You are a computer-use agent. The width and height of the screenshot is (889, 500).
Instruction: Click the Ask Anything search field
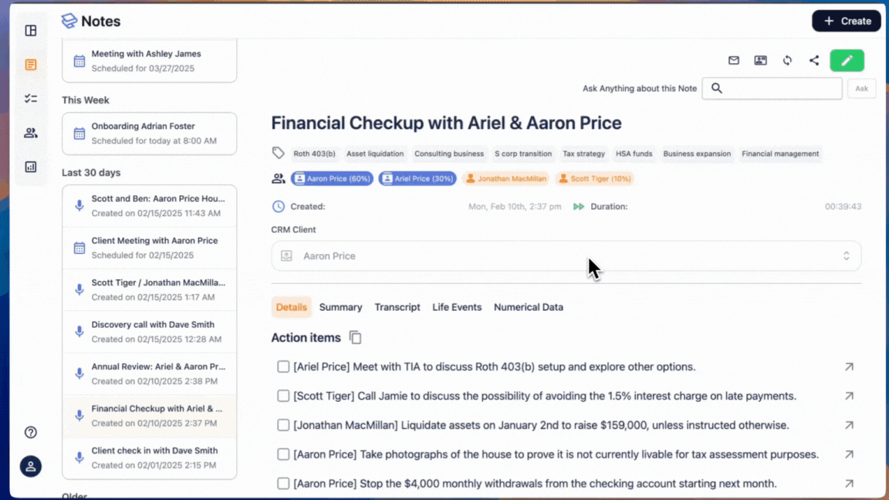[x=772, y=88]
